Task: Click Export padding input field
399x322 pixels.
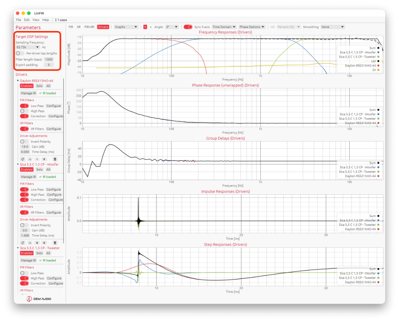Action: (49, 65)
